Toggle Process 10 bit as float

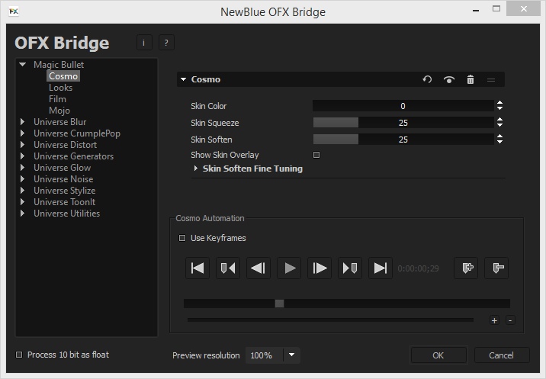[x=19, y=355]
